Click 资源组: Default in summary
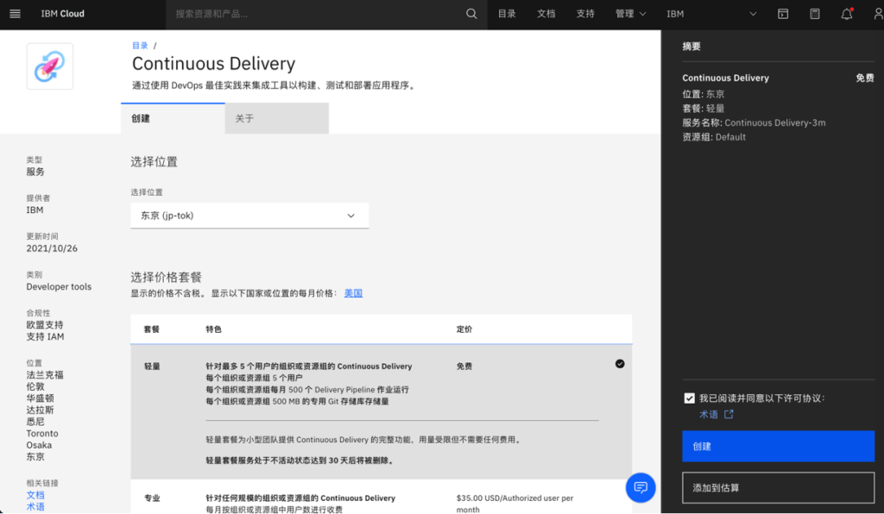This screenshot has height=514, width=884. tap(714, 137)
